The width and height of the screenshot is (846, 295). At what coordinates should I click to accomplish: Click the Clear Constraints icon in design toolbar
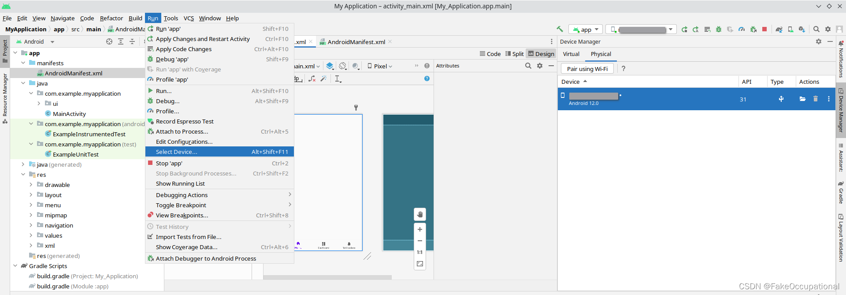point(312,78)
